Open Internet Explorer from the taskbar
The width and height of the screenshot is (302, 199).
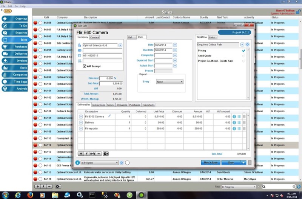coord(18,195)
